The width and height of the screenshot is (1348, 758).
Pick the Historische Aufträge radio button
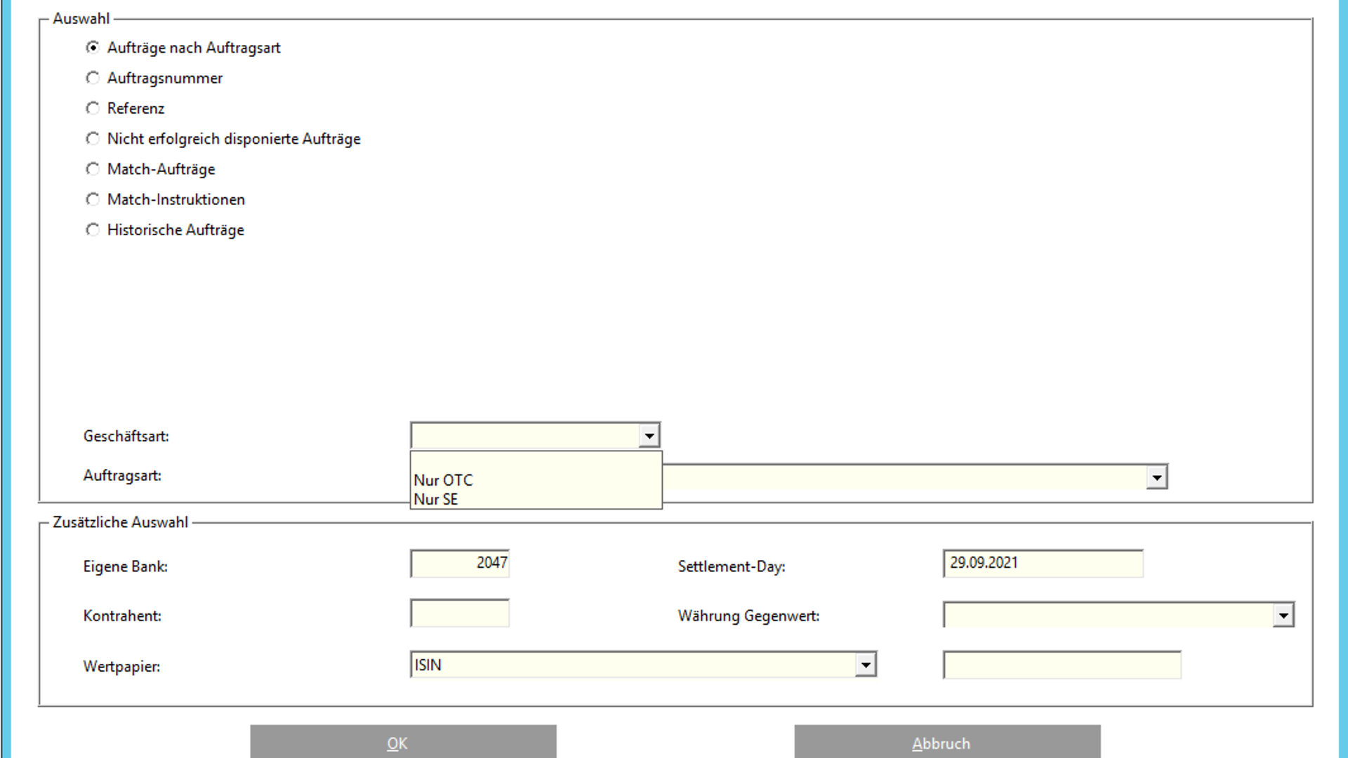[x=93, y=230]
